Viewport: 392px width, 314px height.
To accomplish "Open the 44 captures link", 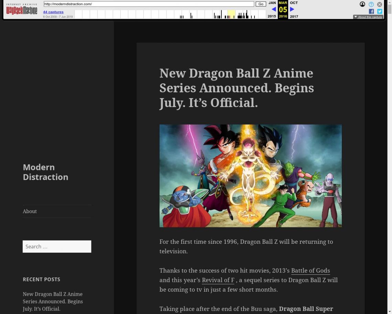I will coord(53,12).
